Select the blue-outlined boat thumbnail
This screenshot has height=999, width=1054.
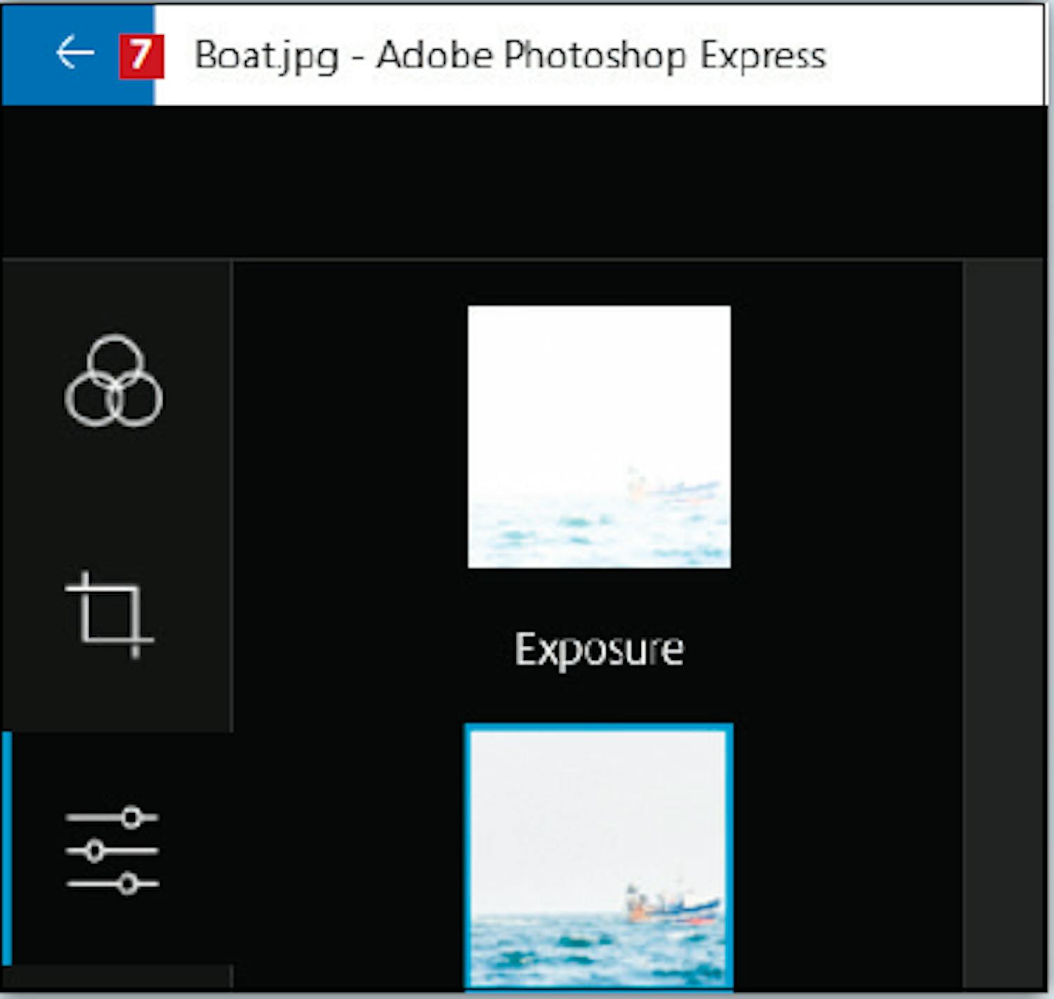[x=599, y=855]
